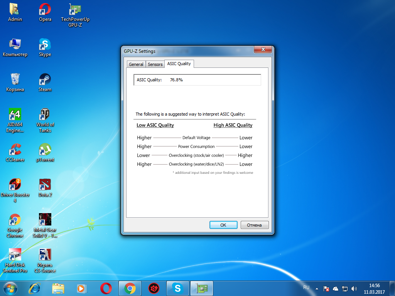This screenshot has width=395, height=296.
Task: Click the RU language indicator
Action: click(x=306, y=288)
